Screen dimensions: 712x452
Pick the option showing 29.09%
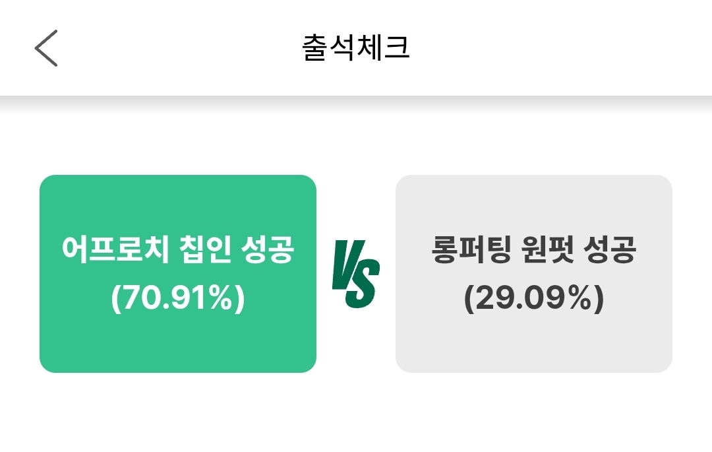(534, 274)
